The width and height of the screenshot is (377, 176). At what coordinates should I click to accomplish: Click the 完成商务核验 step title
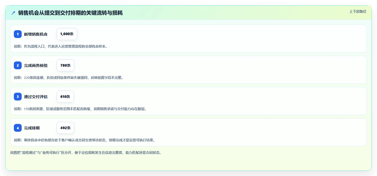point(36,65)
